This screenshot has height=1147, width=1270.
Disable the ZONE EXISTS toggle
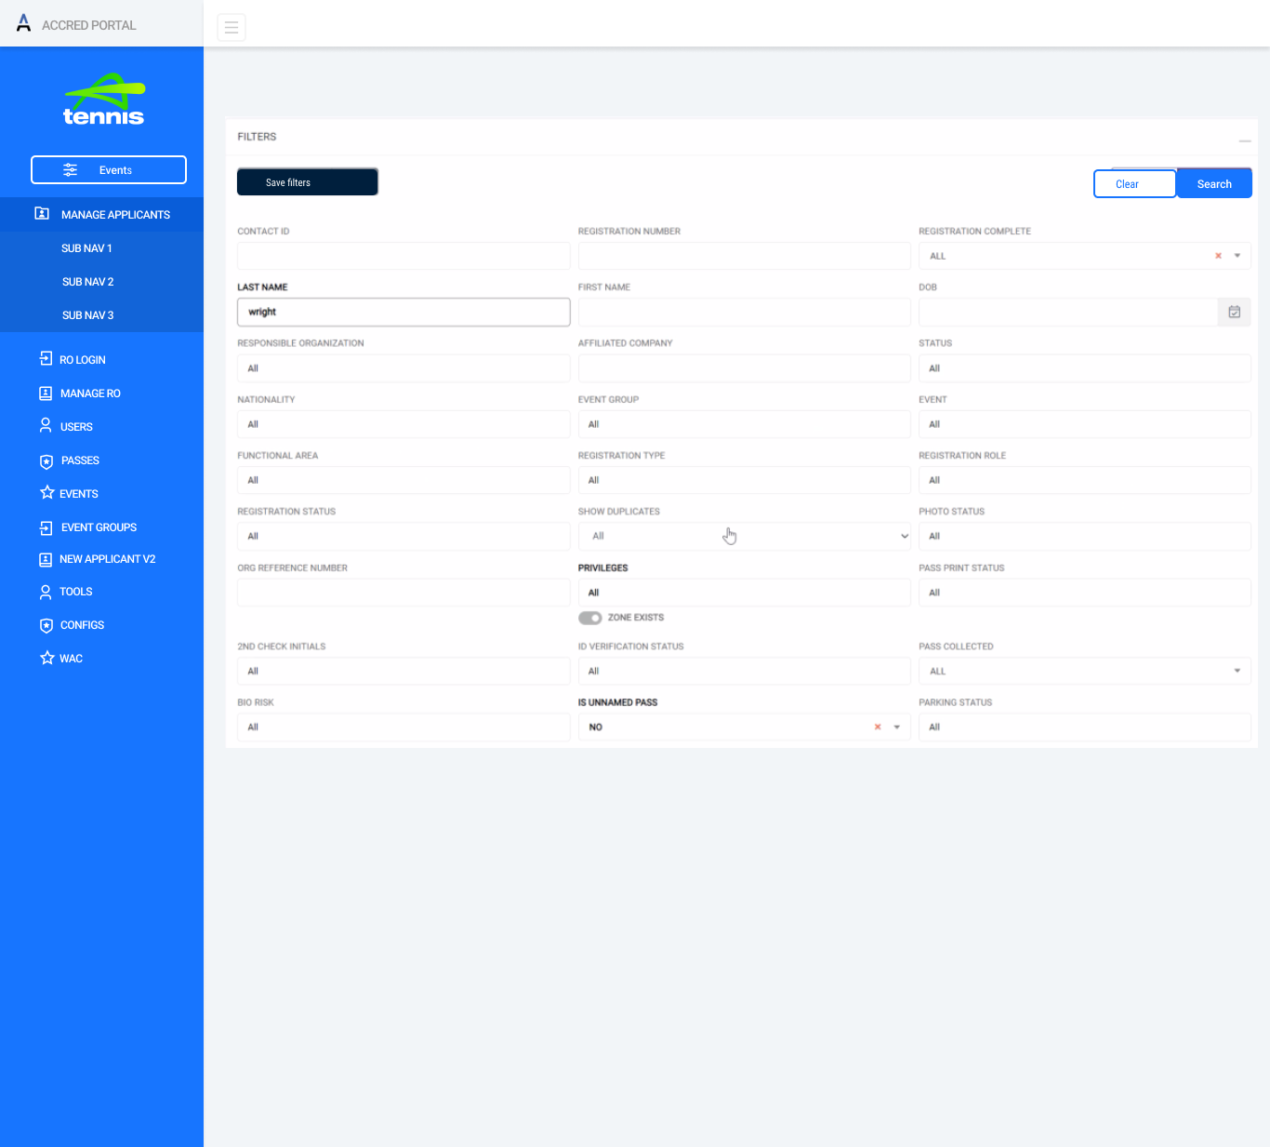click(589, 617)
